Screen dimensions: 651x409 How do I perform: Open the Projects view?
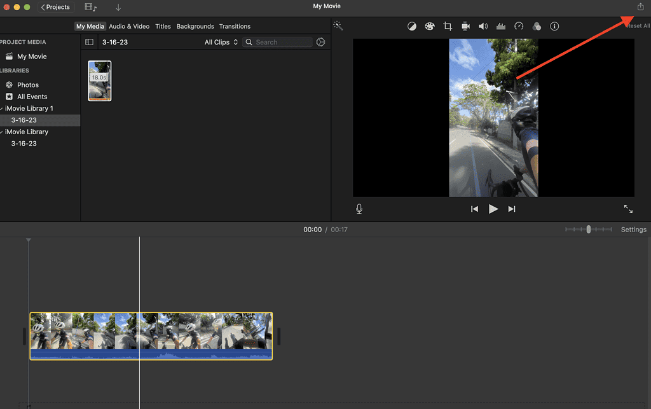click(55, 7)
